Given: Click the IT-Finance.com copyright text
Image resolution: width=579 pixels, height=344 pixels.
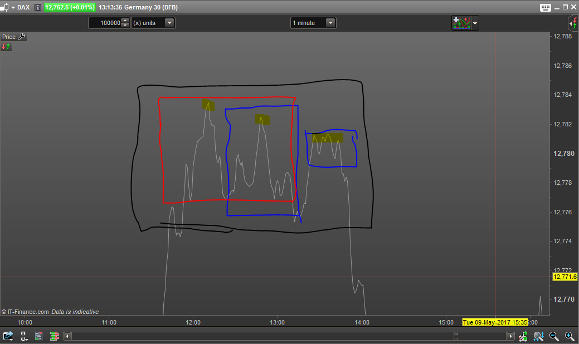Looking at the screenshot, I should 25,312.
